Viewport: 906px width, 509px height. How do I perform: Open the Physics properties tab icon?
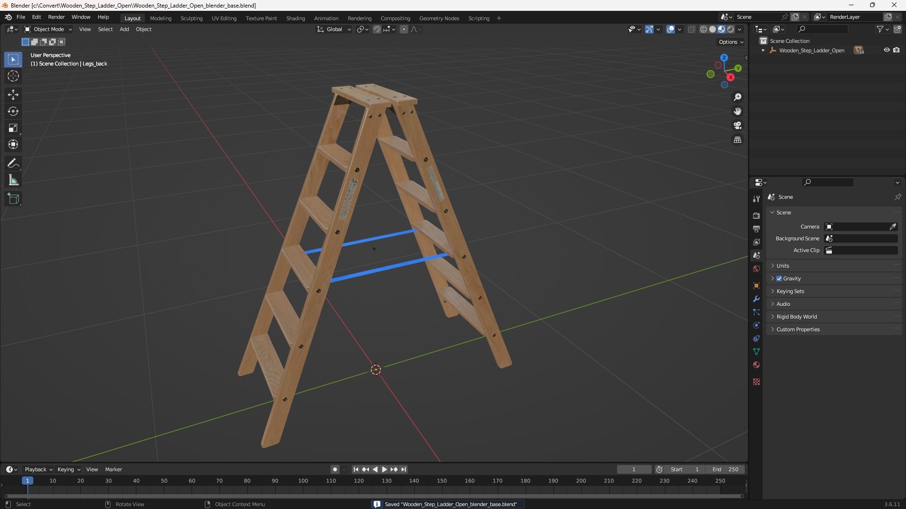756,325
